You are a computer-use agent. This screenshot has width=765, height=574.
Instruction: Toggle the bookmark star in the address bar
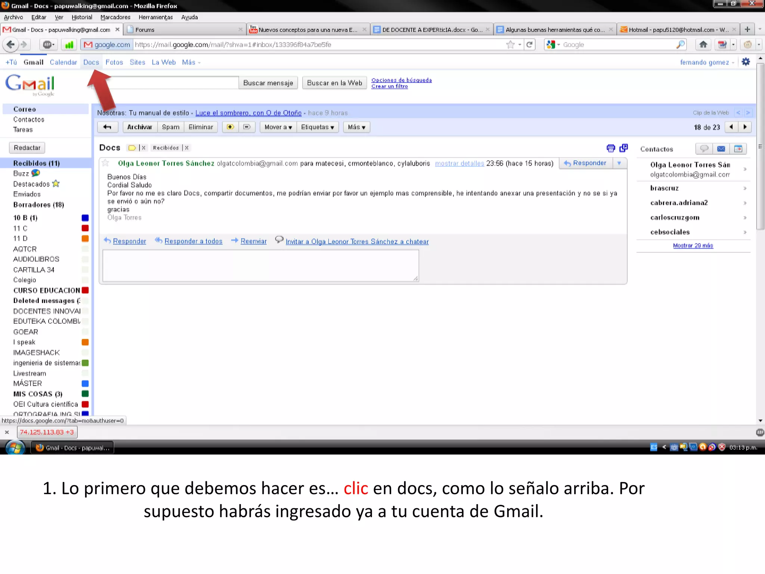510,45
